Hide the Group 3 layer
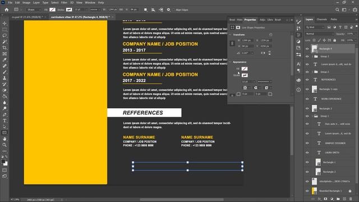This screenshot has height=202, width=359. point(307,56)
